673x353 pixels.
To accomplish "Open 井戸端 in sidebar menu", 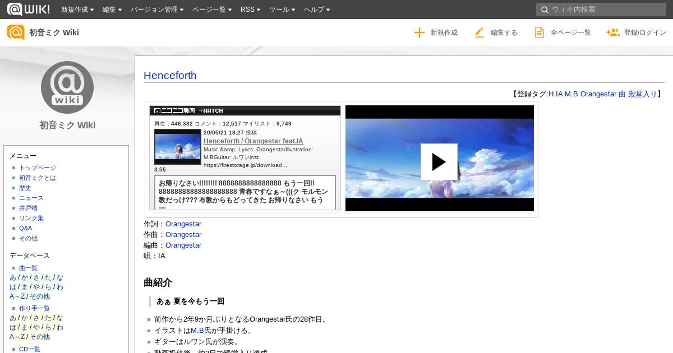I will [x=28, y=208].
